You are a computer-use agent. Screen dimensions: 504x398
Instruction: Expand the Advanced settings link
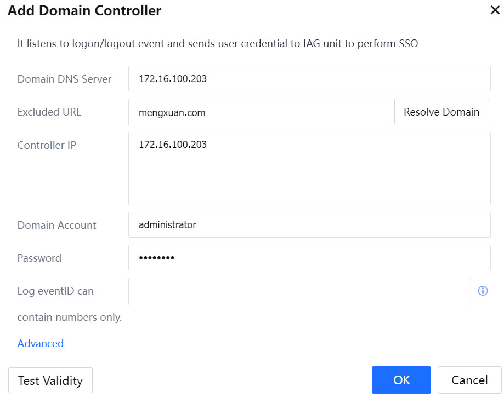pos(41,343)
